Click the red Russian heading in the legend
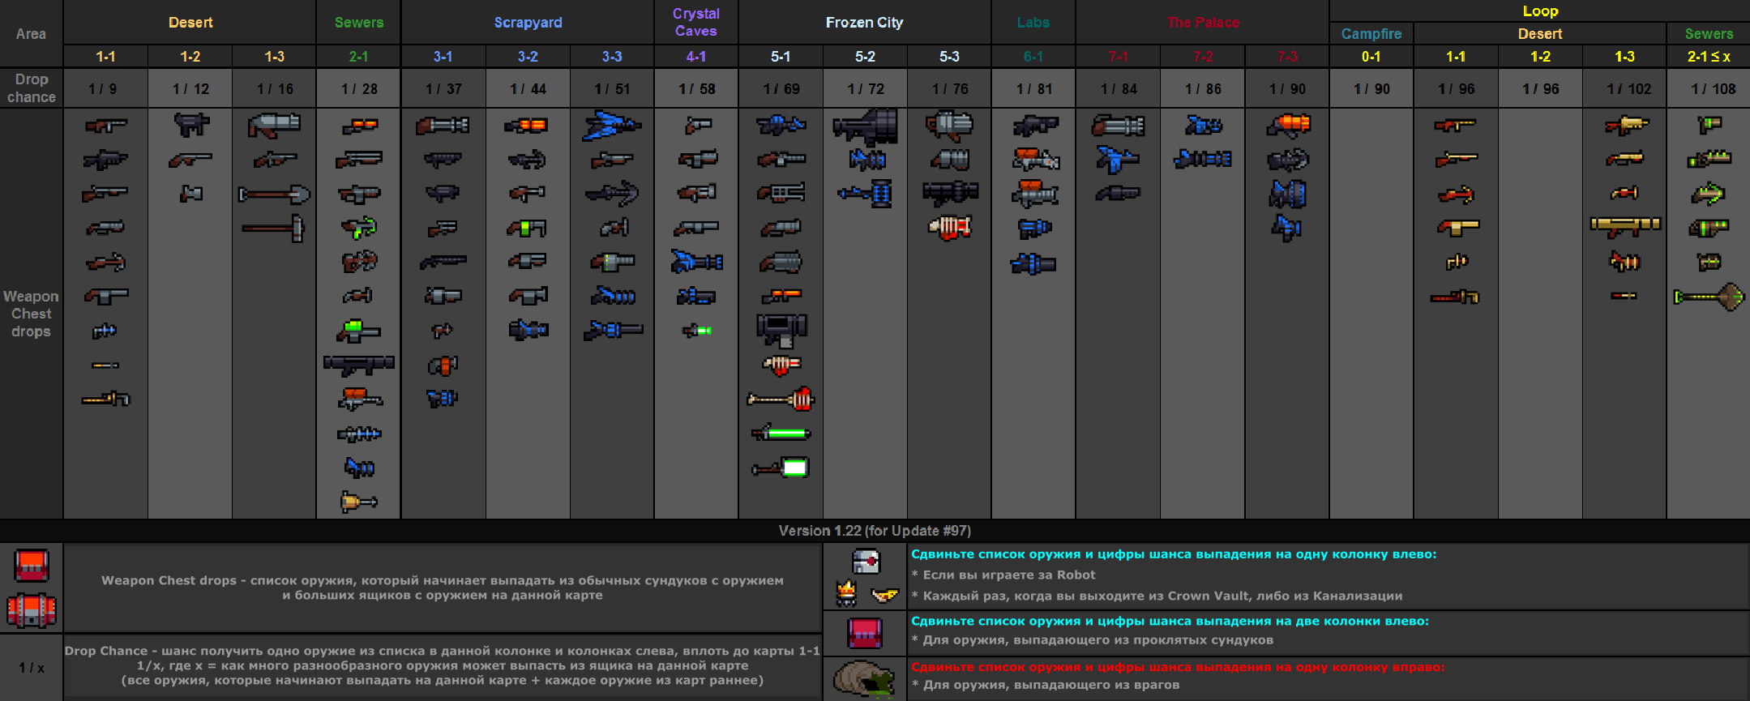 point(1178,667)
